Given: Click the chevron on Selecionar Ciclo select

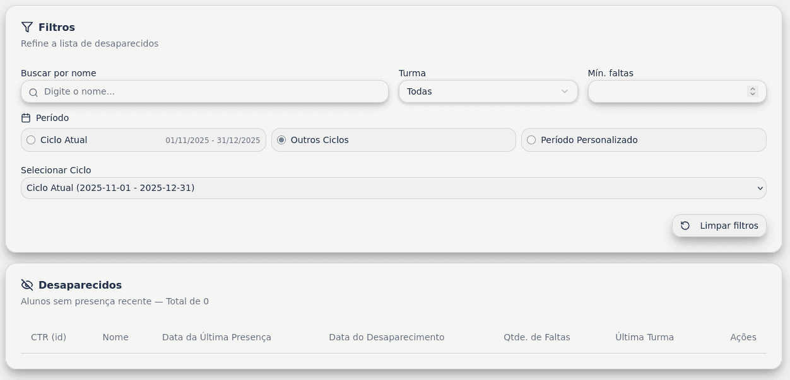Looking at the screenshot, I should click(x=760, y=188).
